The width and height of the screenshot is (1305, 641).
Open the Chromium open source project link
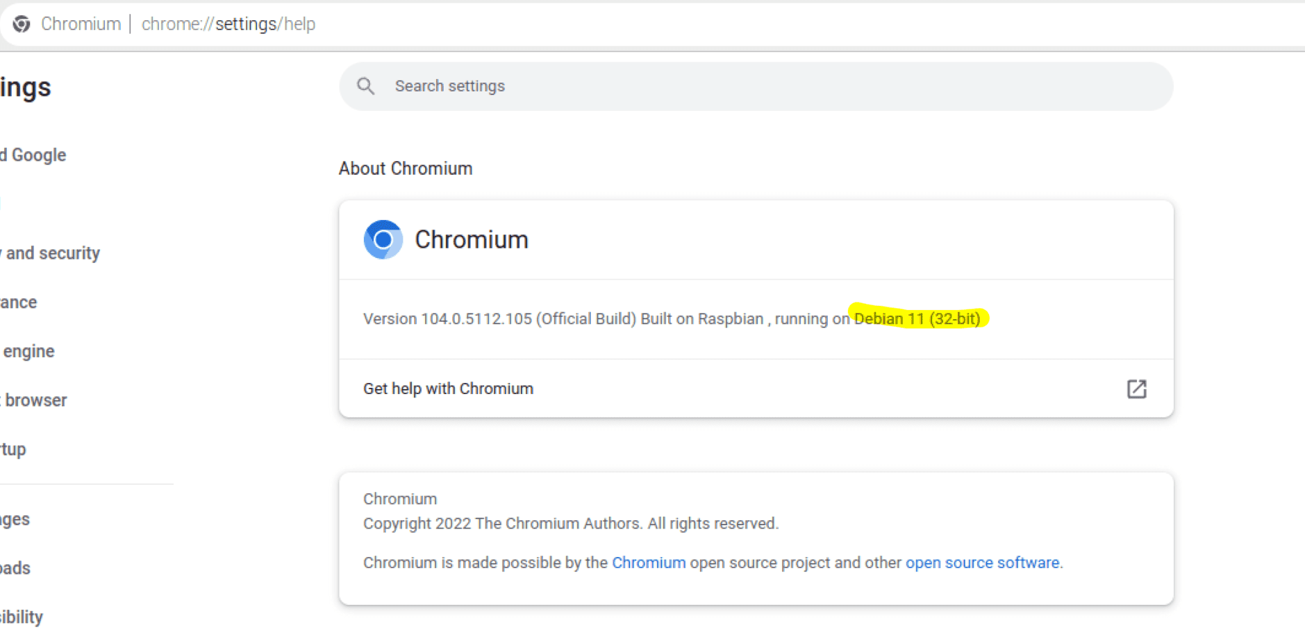tap(648, 563)
